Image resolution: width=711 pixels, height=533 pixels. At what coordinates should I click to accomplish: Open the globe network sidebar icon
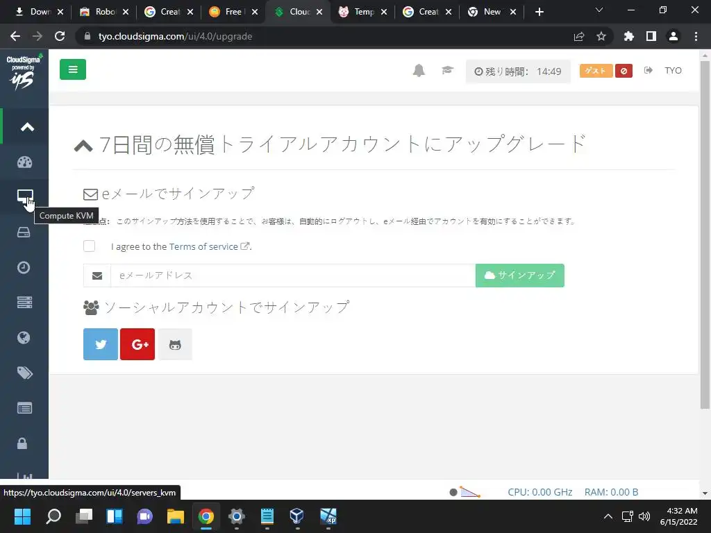pyautogui.click(x=24, y=338)
